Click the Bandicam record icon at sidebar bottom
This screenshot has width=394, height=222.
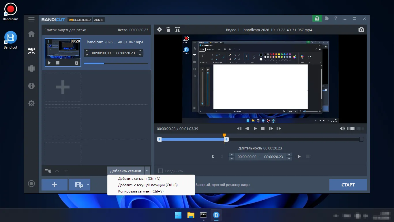click(x=31, y=184)
